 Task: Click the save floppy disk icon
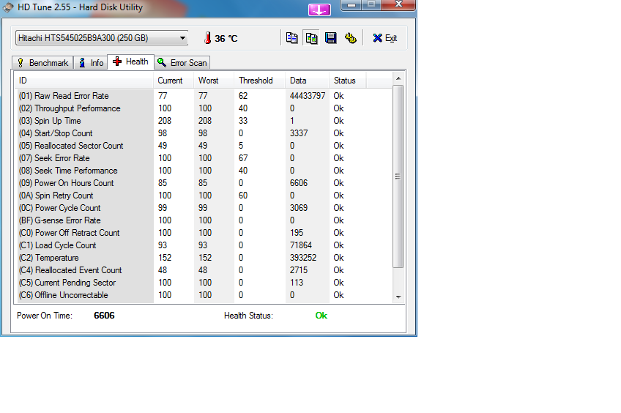[331, 38]
